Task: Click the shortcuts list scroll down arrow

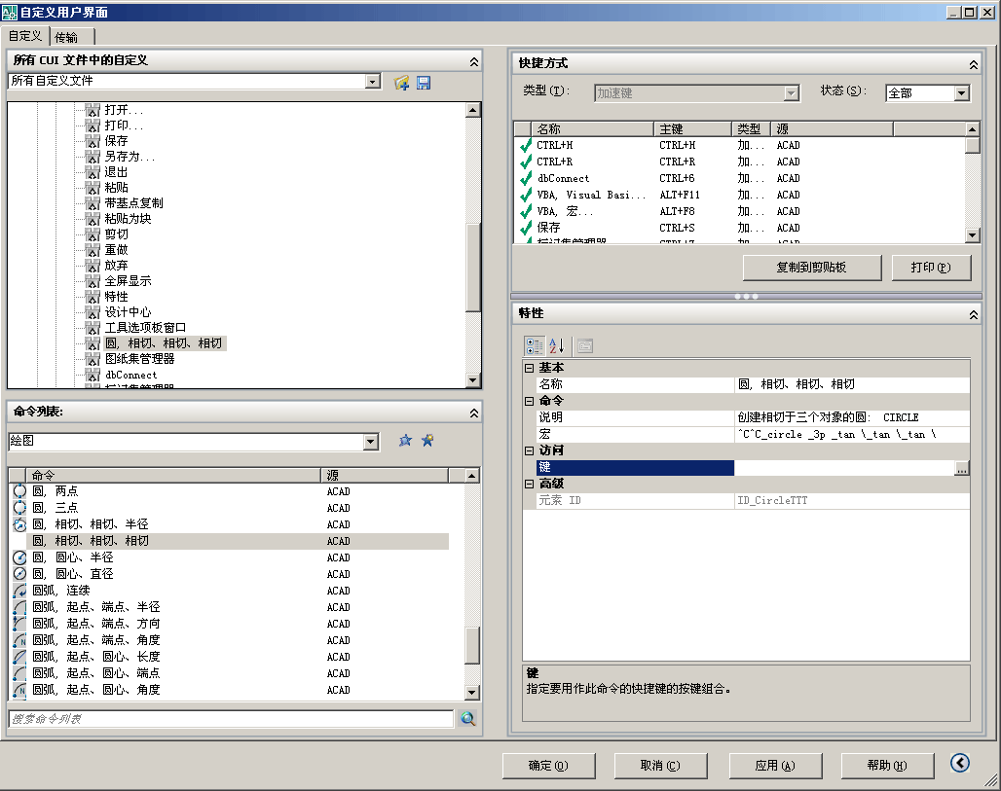Action: [972, 234]
